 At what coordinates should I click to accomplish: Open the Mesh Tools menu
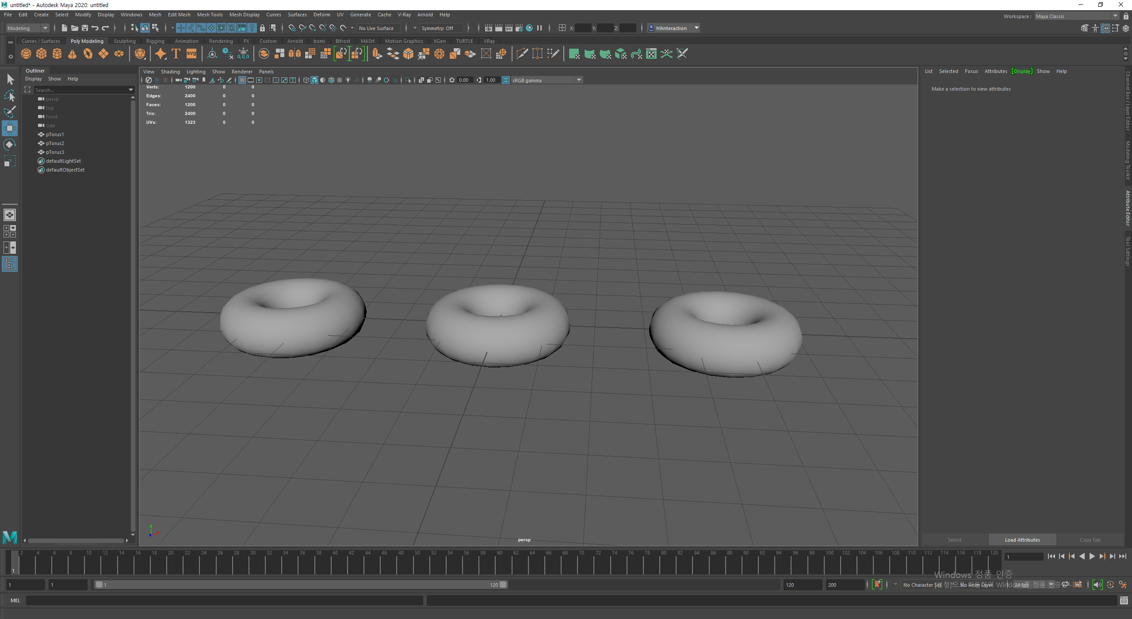click(x=210, y=15)
